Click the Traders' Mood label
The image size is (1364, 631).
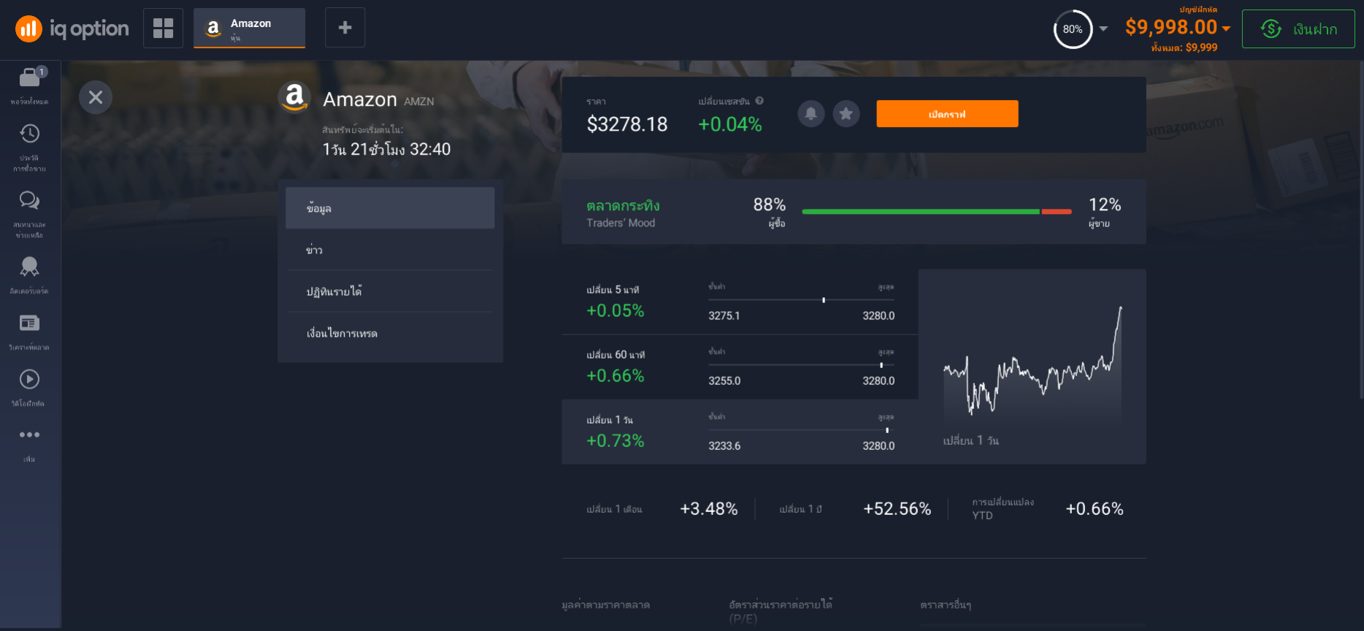(621, 223)
